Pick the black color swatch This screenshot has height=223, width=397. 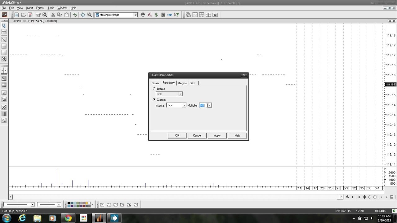click(x=69, y=203)
